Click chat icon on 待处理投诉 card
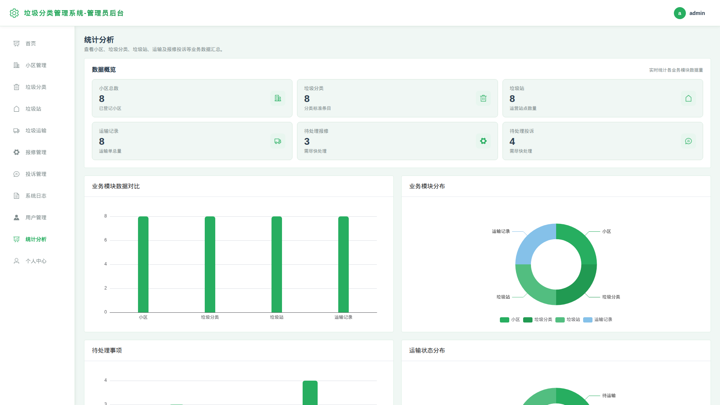720x405 pixels. coord(688,141)
